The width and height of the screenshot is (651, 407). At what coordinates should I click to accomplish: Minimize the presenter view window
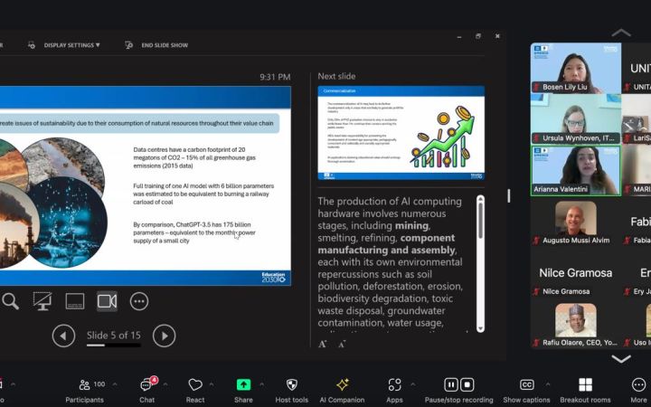click(459, 36)
